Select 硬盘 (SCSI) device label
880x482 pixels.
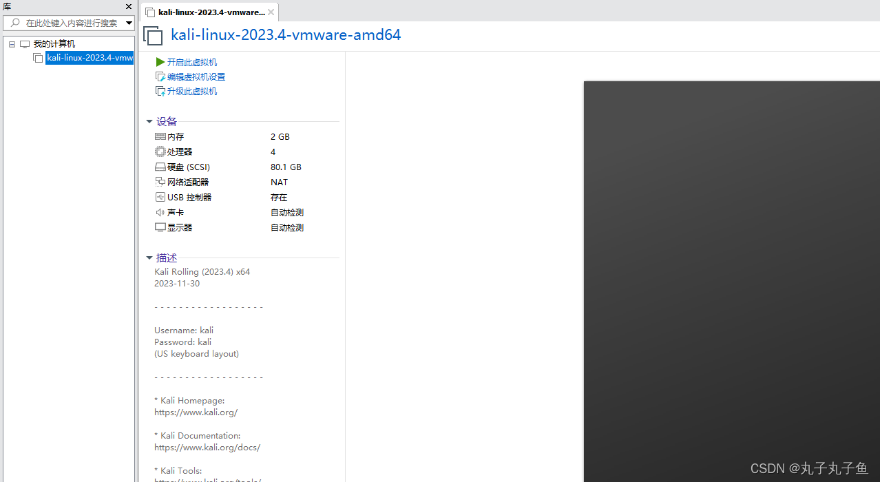[x=189, y=167]
